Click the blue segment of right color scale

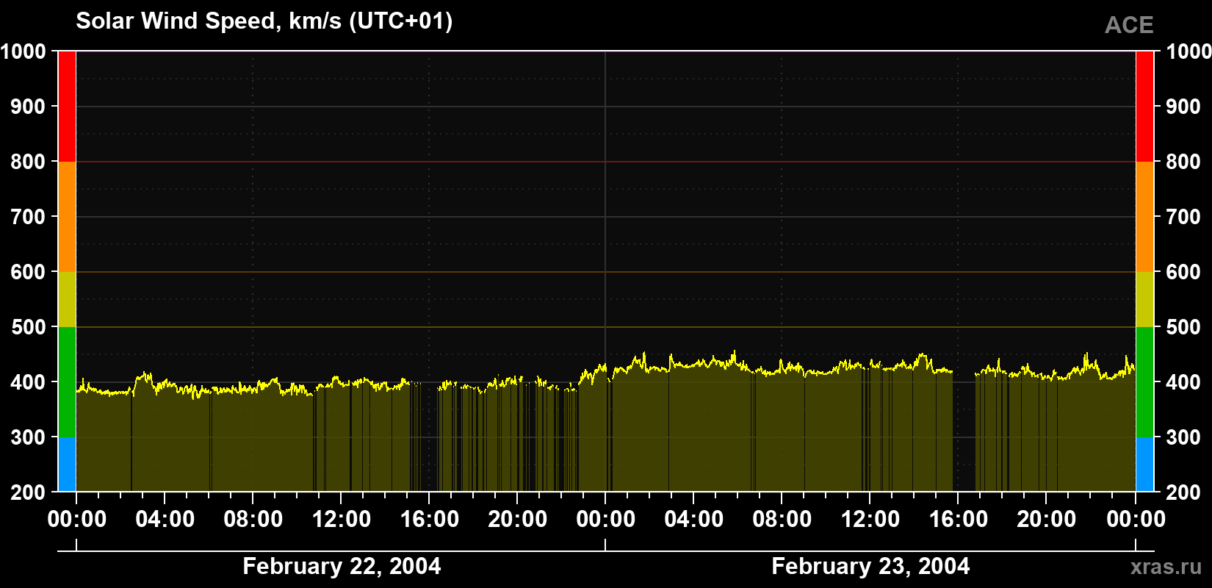pos(1144,465)
